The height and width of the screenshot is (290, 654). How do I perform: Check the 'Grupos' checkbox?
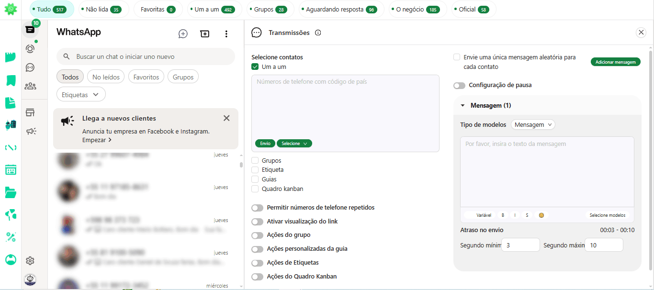[255, 160]
